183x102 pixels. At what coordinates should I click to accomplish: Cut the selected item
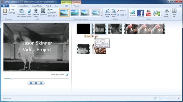coord(11,10)
